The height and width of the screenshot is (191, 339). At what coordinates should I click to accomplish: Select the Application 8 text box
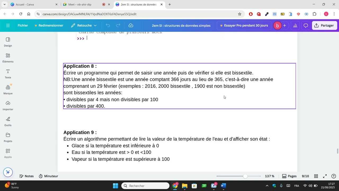point(179,86)
